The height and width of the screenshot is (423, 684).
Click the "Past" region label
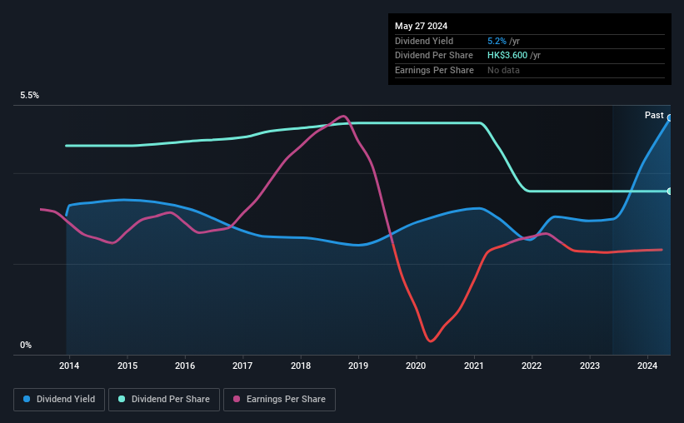pos(654,115)
